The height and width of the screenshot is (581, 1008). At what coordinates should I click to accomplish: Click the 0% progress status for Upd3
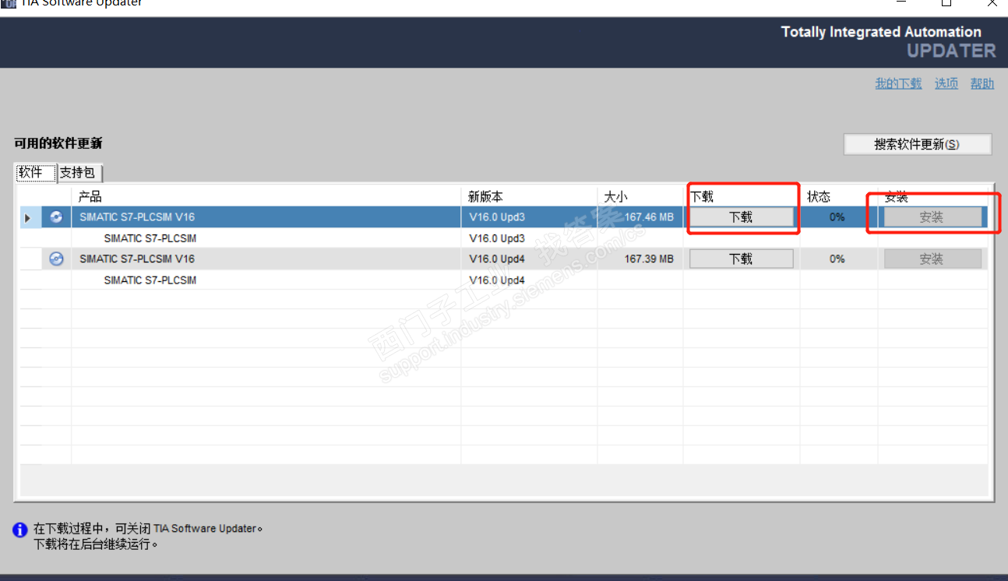pos(837,217)
